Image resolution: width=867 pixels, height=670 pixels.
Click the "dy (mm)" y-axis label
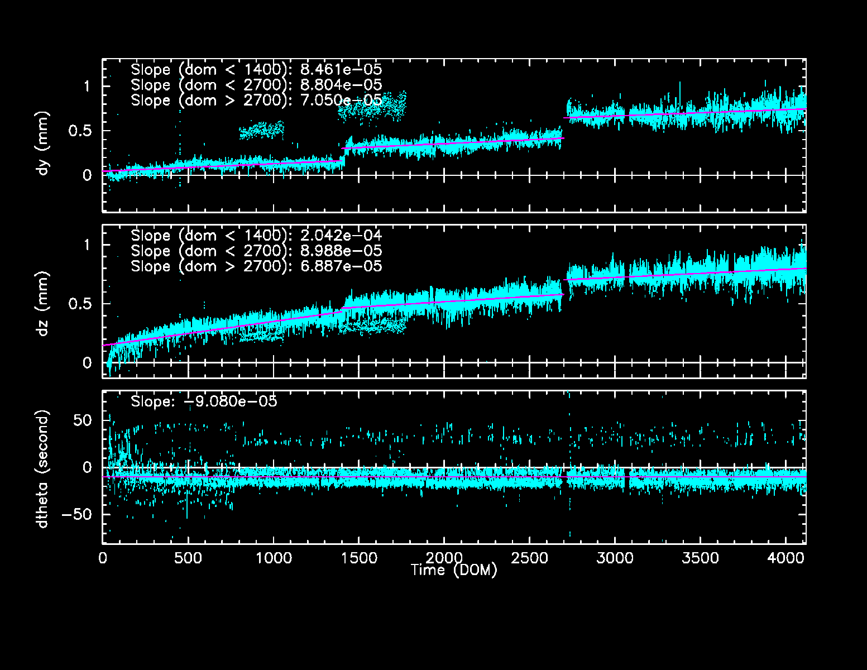[x=44, y=143]
